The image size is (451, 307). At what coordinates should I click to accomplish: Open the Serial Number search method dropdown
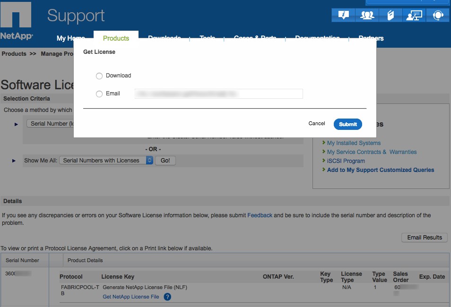tap(50, 124)
